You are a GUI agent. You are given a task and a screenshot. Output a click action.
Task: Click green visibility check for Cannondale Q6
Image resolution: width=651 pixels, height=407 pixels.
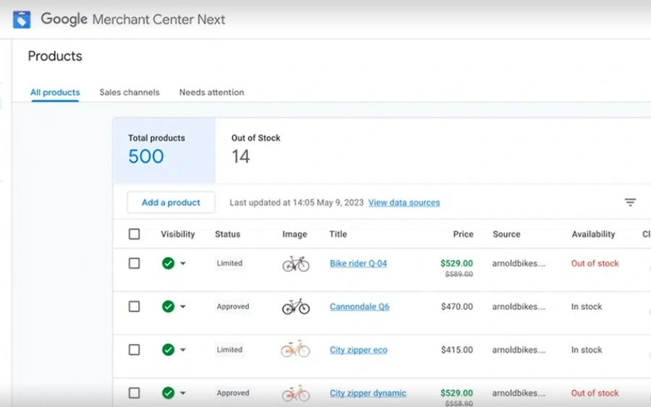tap(168, 306)
